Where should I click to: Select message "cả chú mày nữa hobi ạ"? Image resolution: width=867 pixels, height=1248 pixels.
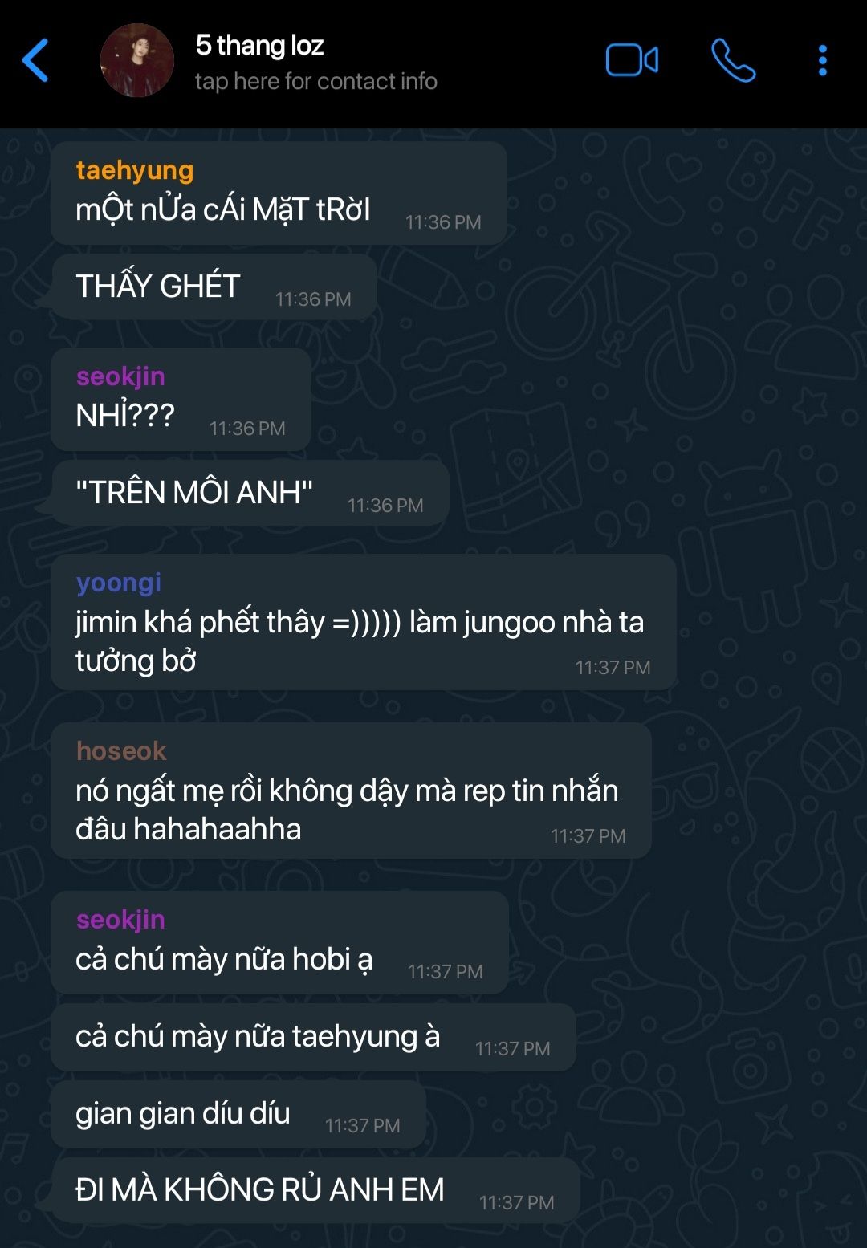(x=279, y=943)
